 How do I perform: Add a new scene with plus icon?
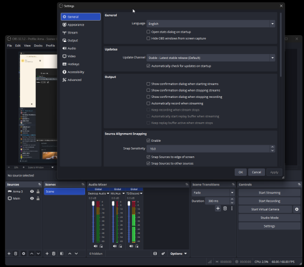click(47, 254)
